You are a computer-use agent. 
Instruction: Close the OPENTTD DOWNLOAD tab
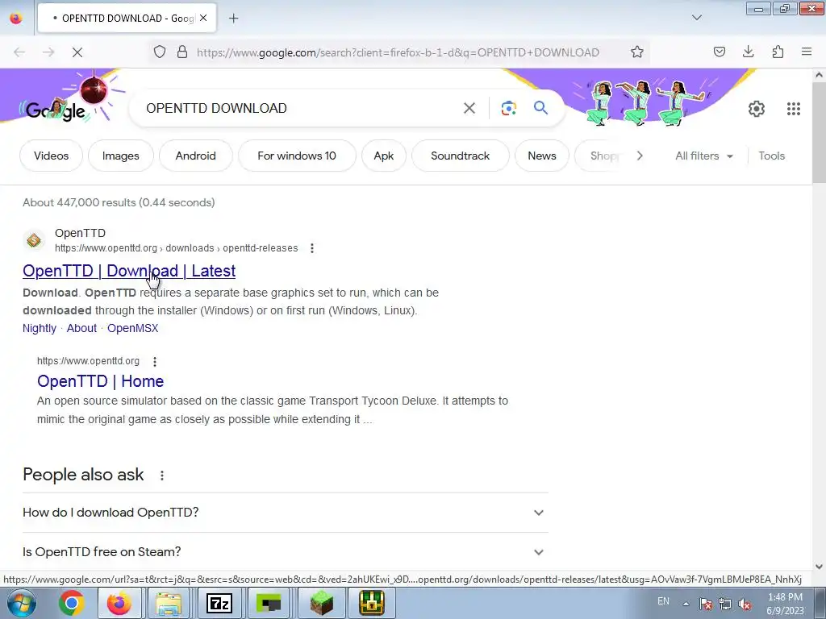pyautogui.click(x=203, y=19)
